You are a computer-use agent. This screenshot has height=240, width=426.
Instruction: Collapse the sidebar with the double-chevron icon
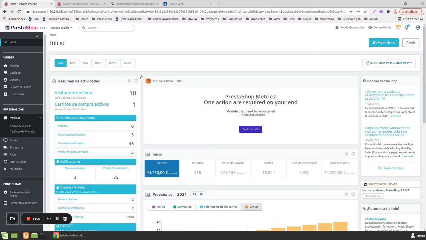[x=37, y=36]
